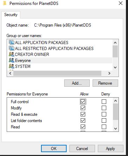Select ALL APPLICATION PACKAGES group icon
128x156 pixels.
(12, 42)
